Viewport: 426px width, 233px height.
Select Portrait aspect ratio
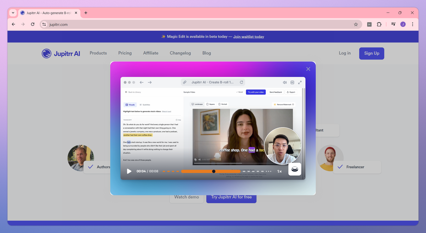pos(223,104)
